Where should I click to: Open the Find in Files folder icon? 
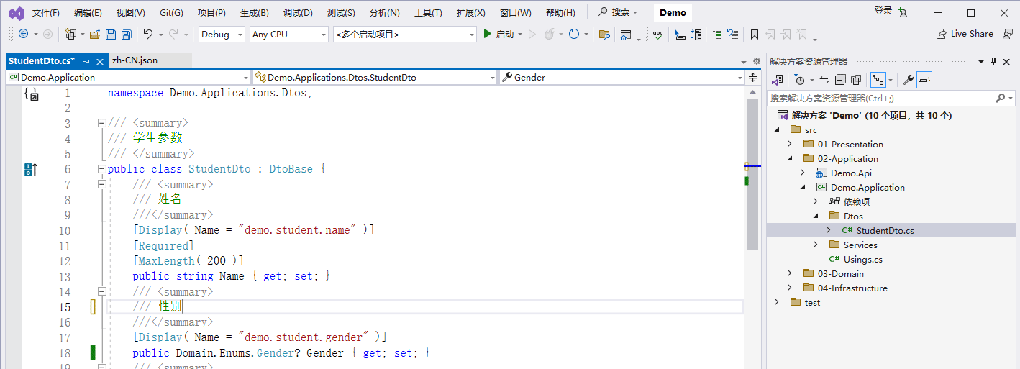604,34
